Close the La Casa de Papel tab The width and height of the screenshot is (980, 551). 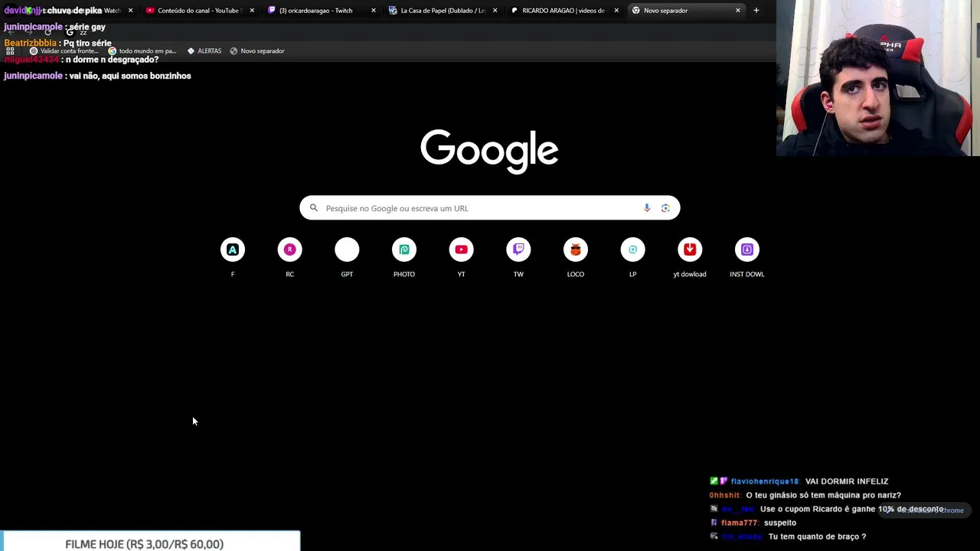click(x=495, y=11)
